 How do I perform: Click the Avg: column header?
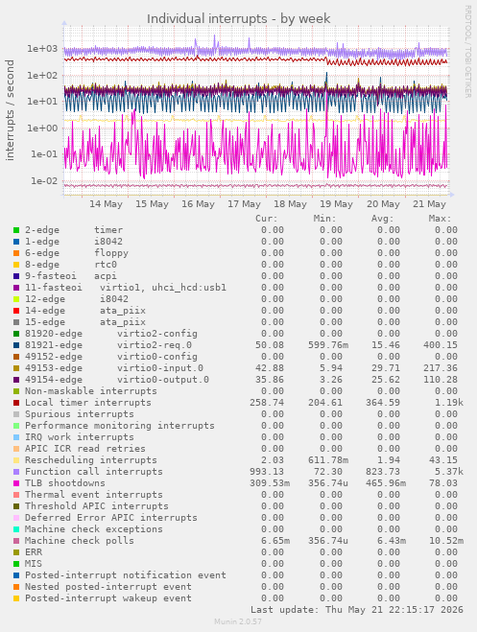click(382, 219)
